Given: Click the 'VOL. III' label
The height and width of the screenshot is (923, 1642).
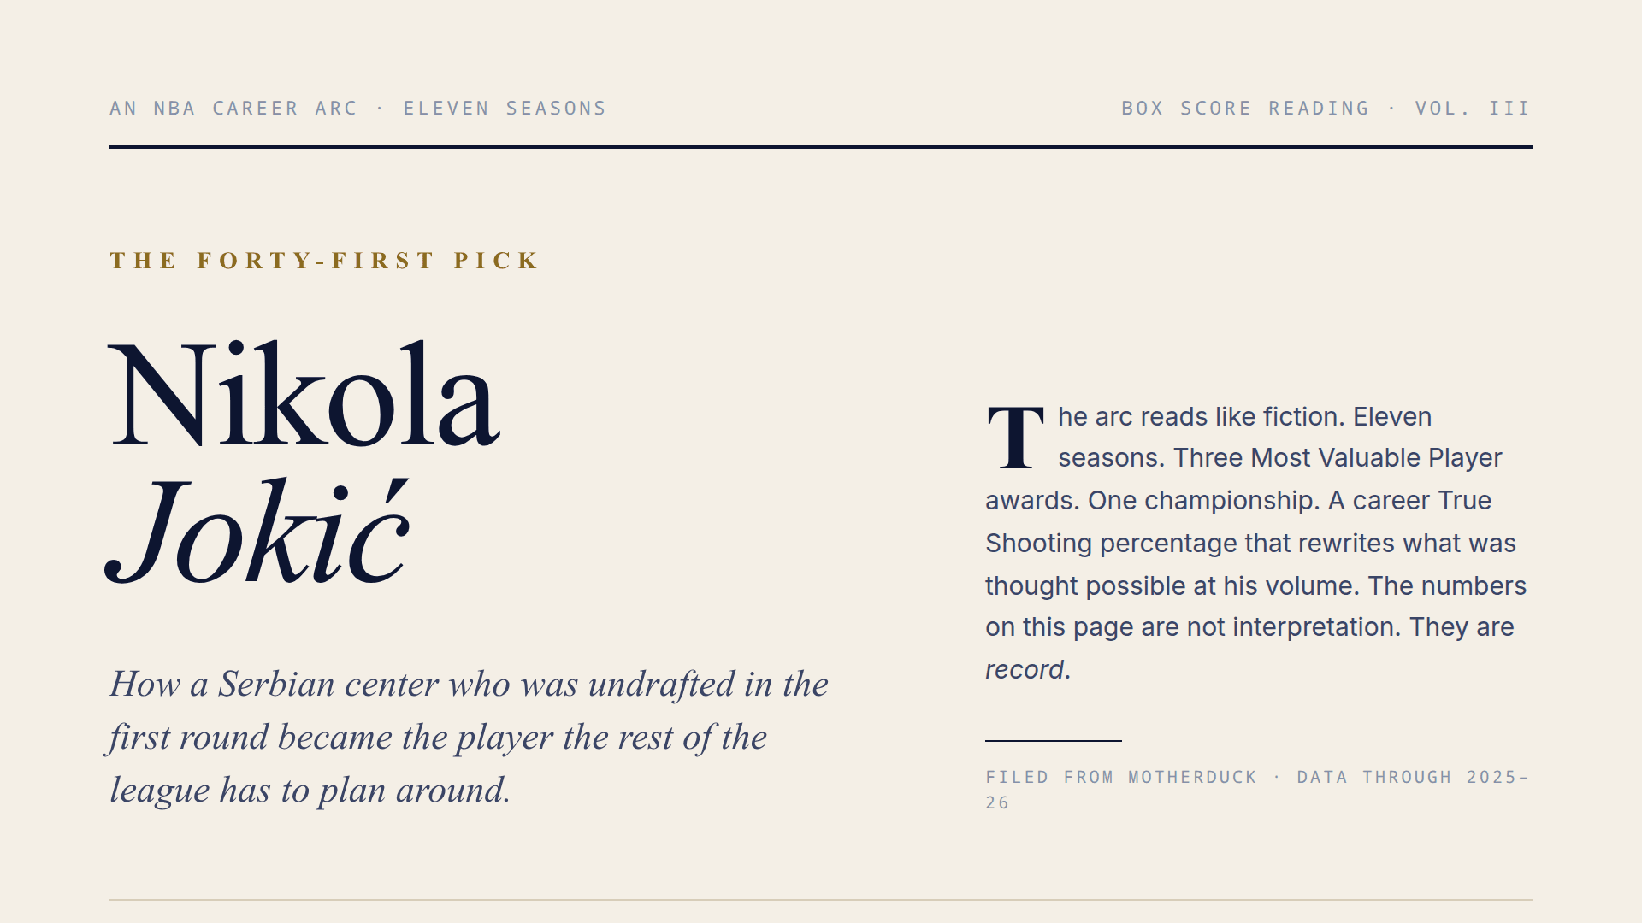Looking at the screenshot, I should click(1473, 109).
